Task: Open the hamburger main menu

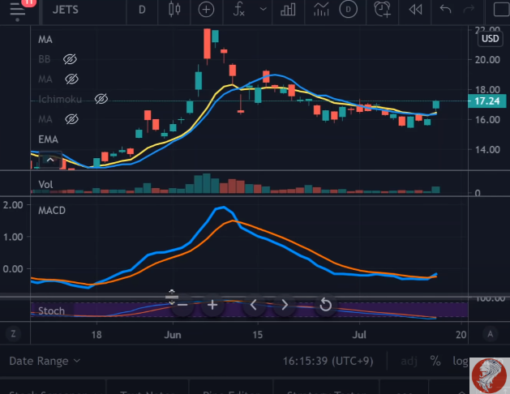Action: point(18,11)
